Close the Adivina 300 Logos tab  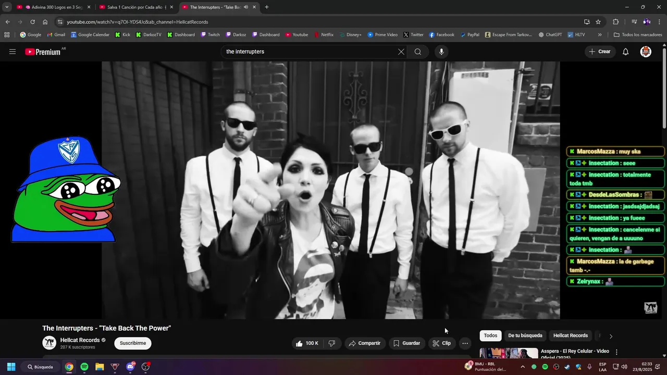point(89,7)
